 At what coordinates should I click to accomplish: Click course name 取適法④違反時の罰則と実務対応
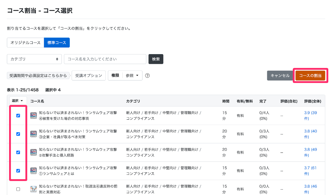point(78,189)
